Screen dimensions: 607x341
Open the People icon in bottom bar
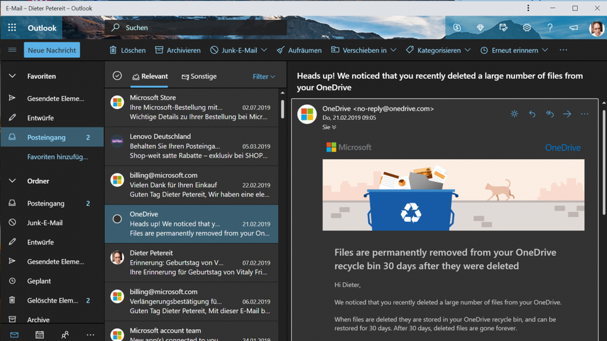click(65, 334)
